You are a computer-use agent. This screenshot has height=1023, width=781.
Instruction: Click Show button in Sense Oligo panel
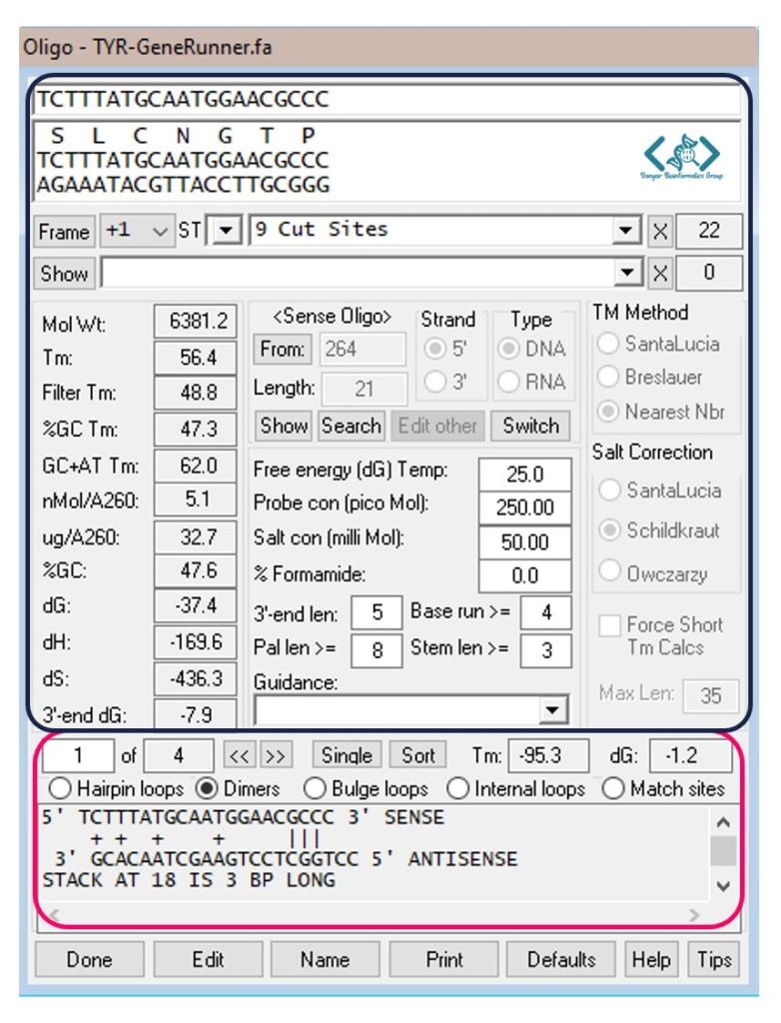[x=284, y=426]
